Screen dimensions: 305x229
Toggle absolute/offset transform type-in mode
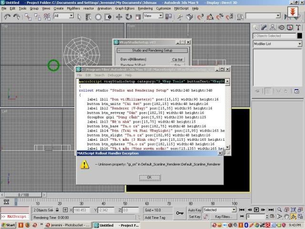pyautogui.click(x=65, y=210)
